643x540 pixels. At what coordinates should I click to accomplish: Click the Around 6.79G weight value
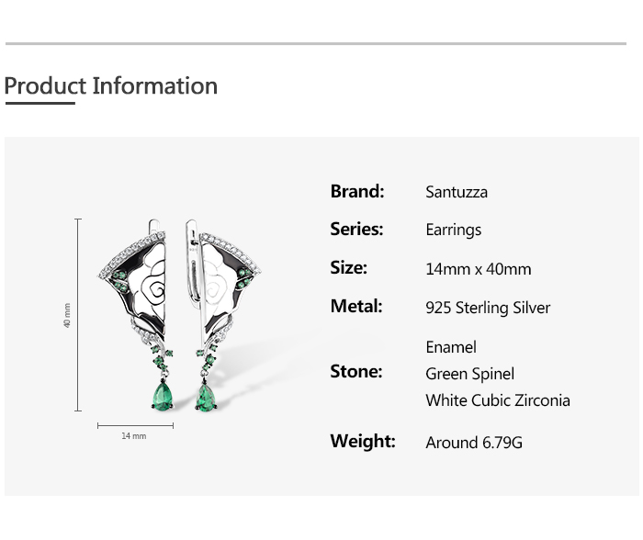[474, 443]
